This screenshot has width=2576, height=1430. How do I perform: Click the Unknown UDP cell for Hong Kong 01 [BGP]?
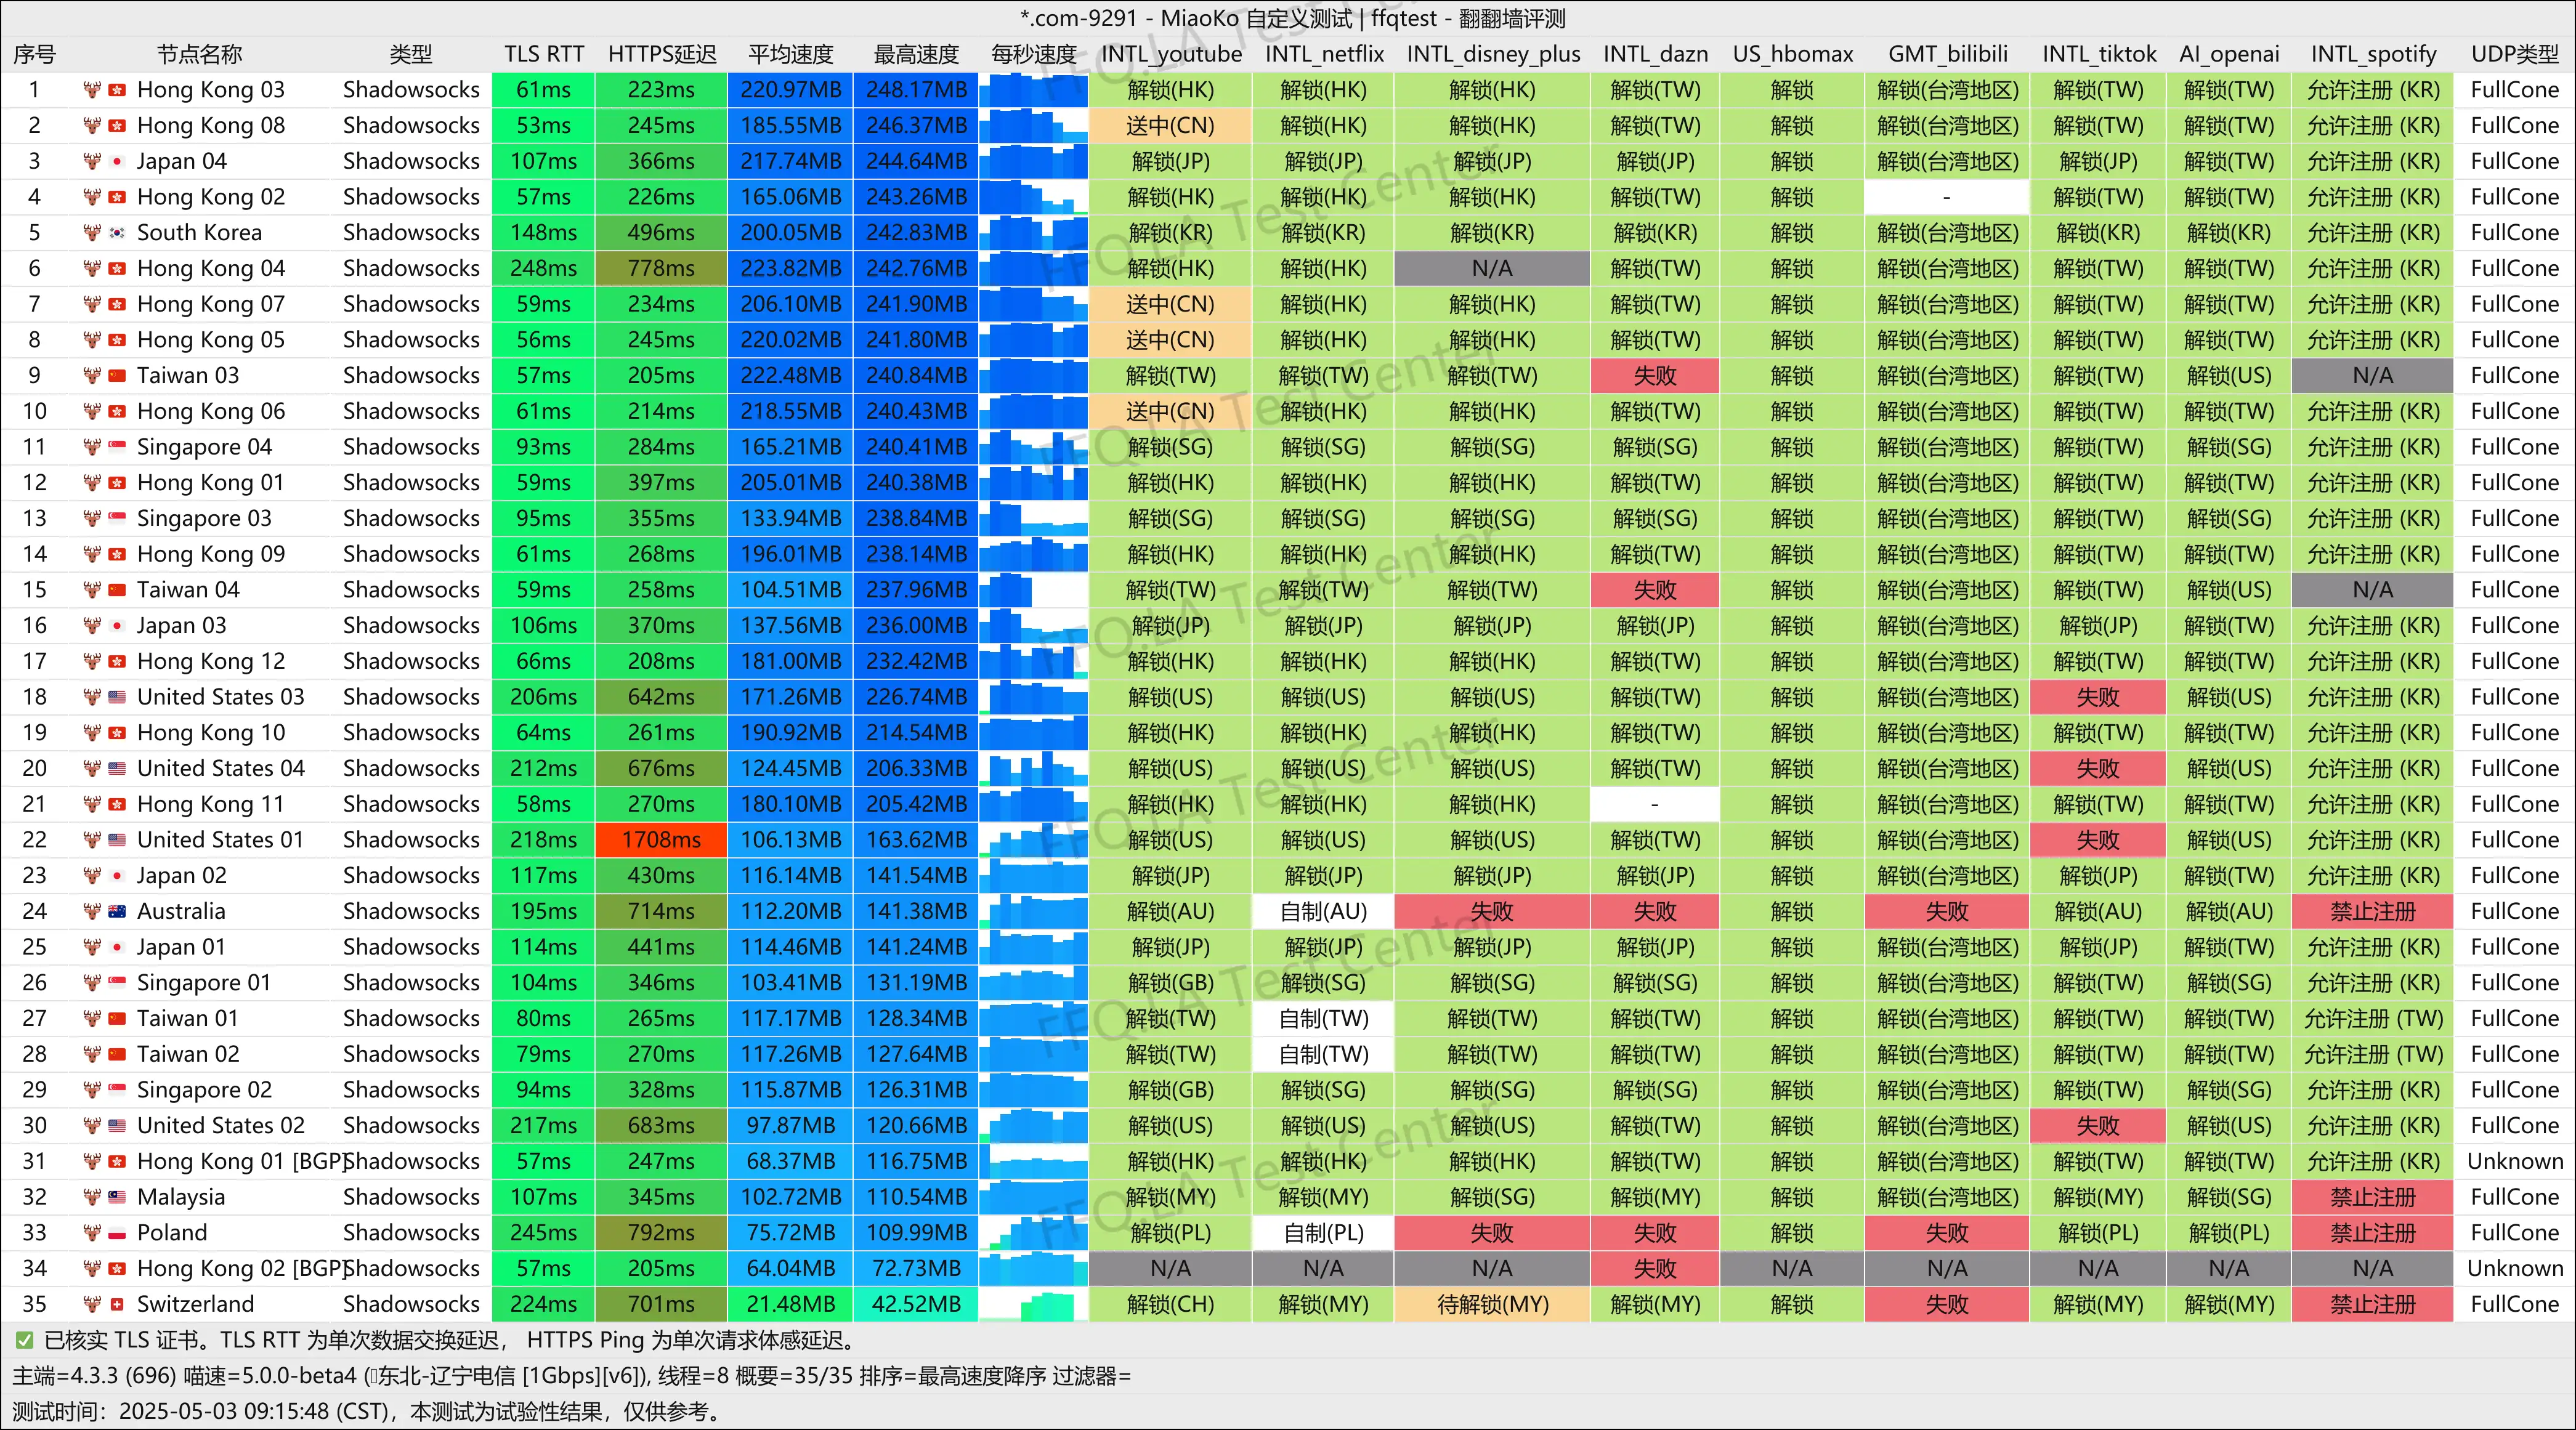pos(2514,1161)
